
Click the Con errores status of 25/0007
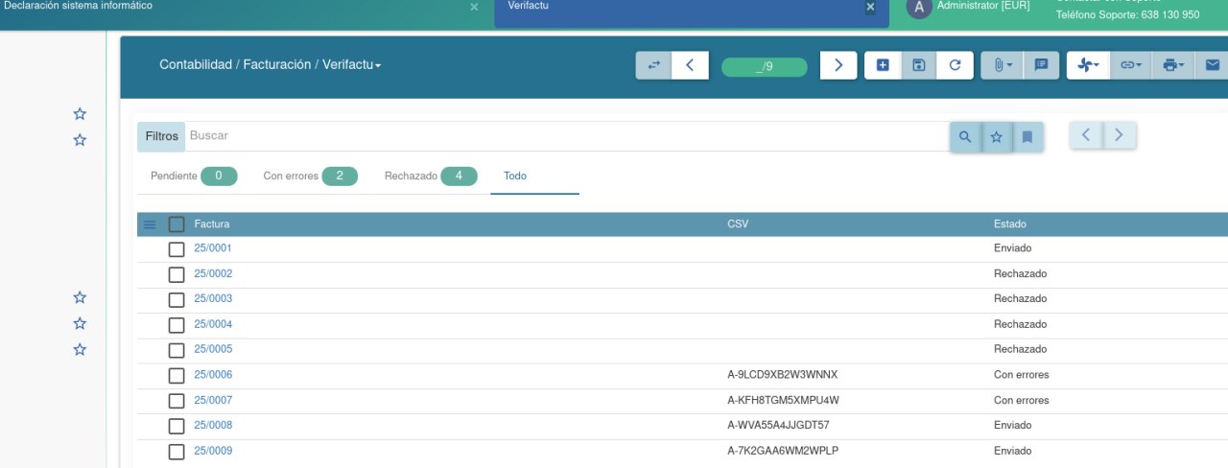coord(1022,400)
